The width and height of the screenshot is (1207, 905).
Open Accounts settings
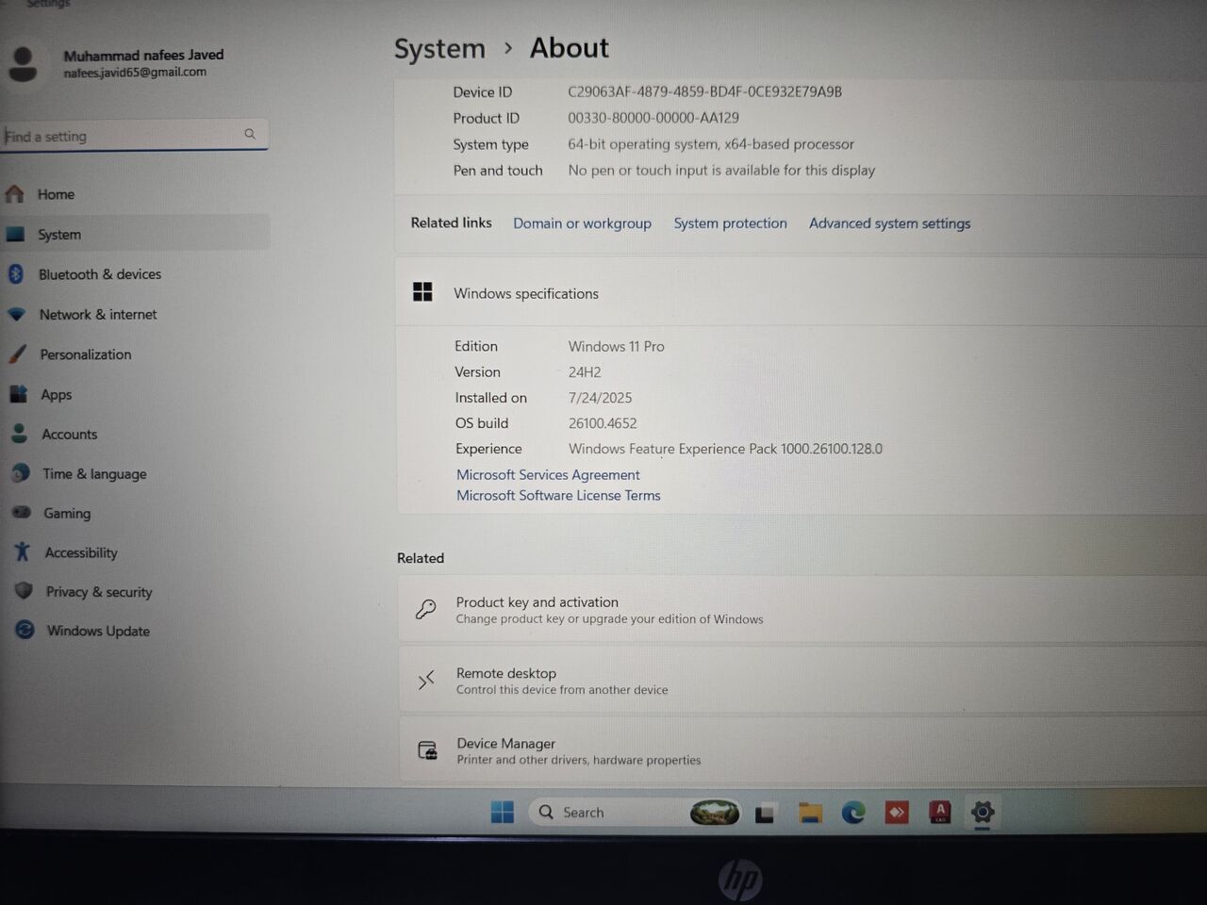[69, 435]
